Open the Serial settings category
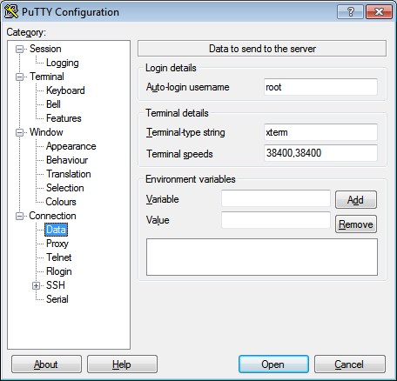This screenshot has width=397, height=381. click(57, 299)
